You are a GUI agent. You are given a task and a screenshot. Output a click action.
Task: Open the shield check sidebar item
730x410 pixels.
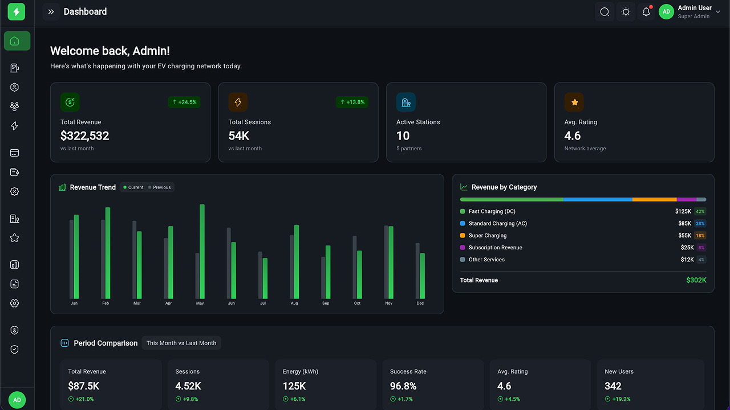point(15,350)
